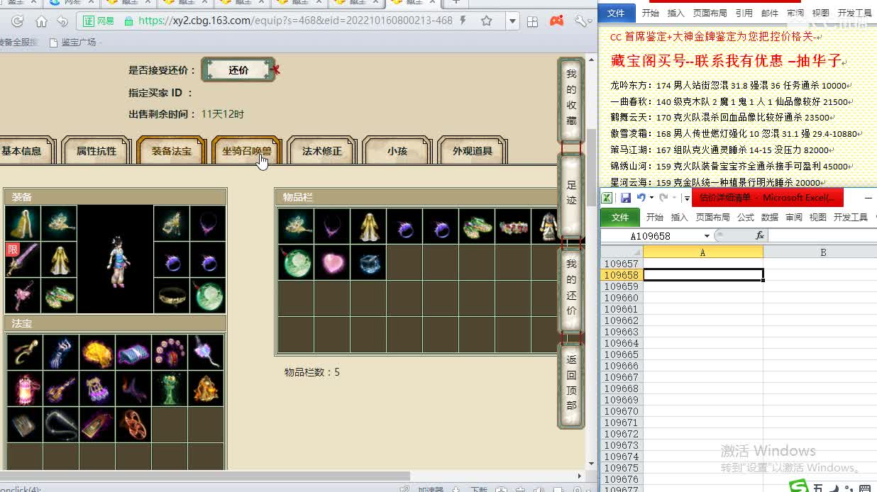The width and height of the screenshot is (877, 492).
Task: Select the yellow cloak in equipment slots
Action: coord(23,224)
